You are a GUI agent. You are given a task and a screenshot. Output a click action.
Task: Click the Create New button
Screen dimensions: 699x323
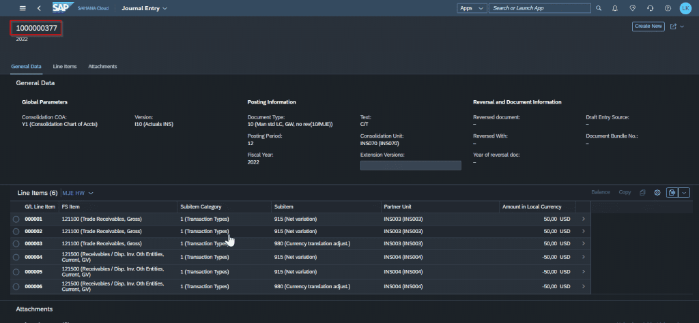pos(648,27)
